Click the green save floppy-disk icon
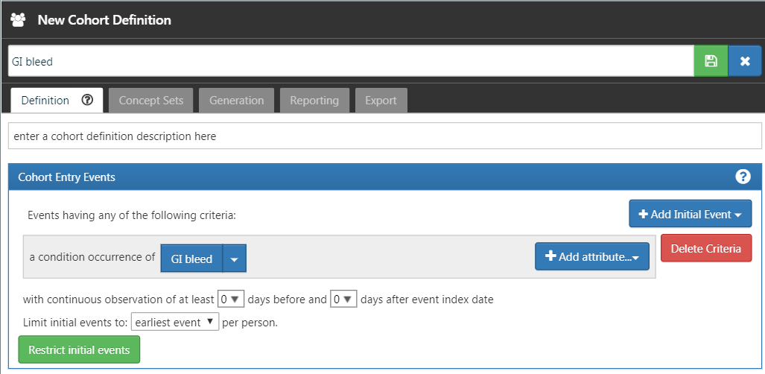Image resolution: width=765 pixels, height=374 pixels. click(x=711, y=61)
